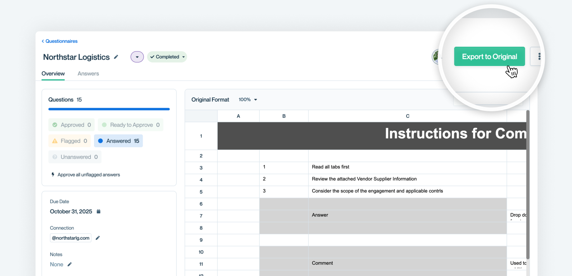Filter by Approved questions
Screen dimensions: 572x276
[71, 125]
